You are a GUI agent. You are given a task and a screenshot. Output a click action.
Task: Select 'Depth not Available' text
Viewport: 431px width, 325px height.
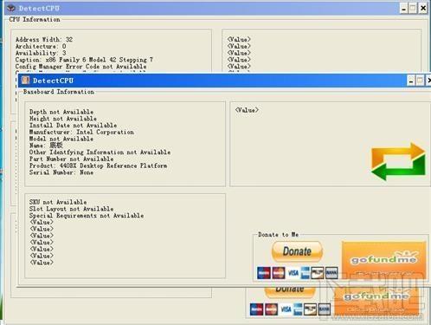61,112
